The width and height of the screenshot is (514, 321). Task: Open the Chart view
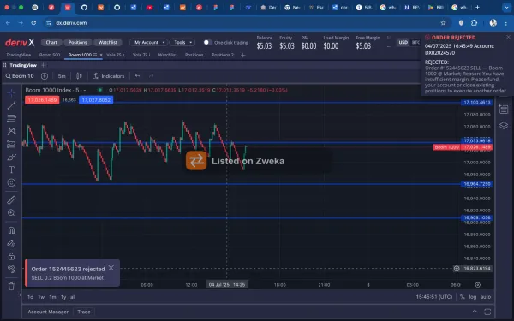(51, 42)
